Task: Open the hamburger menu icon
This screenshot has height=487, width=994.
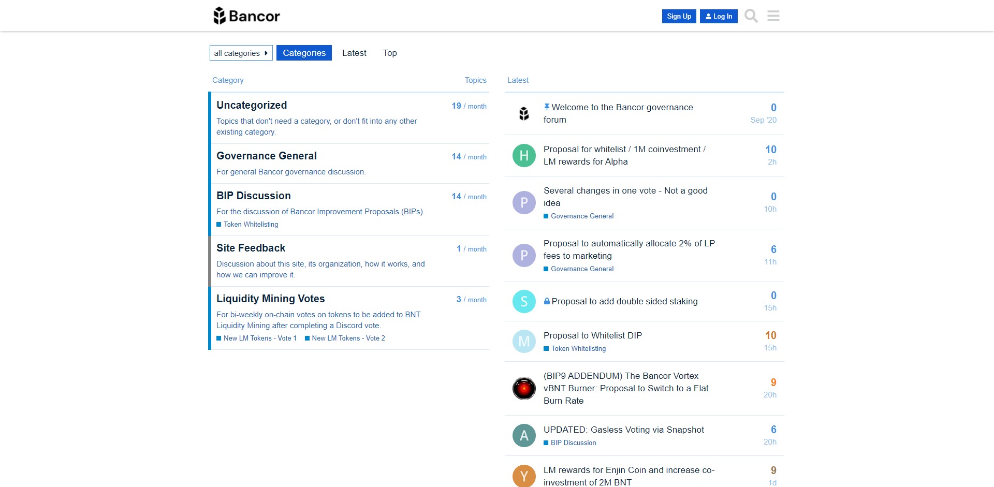Action: pos(773,16)
